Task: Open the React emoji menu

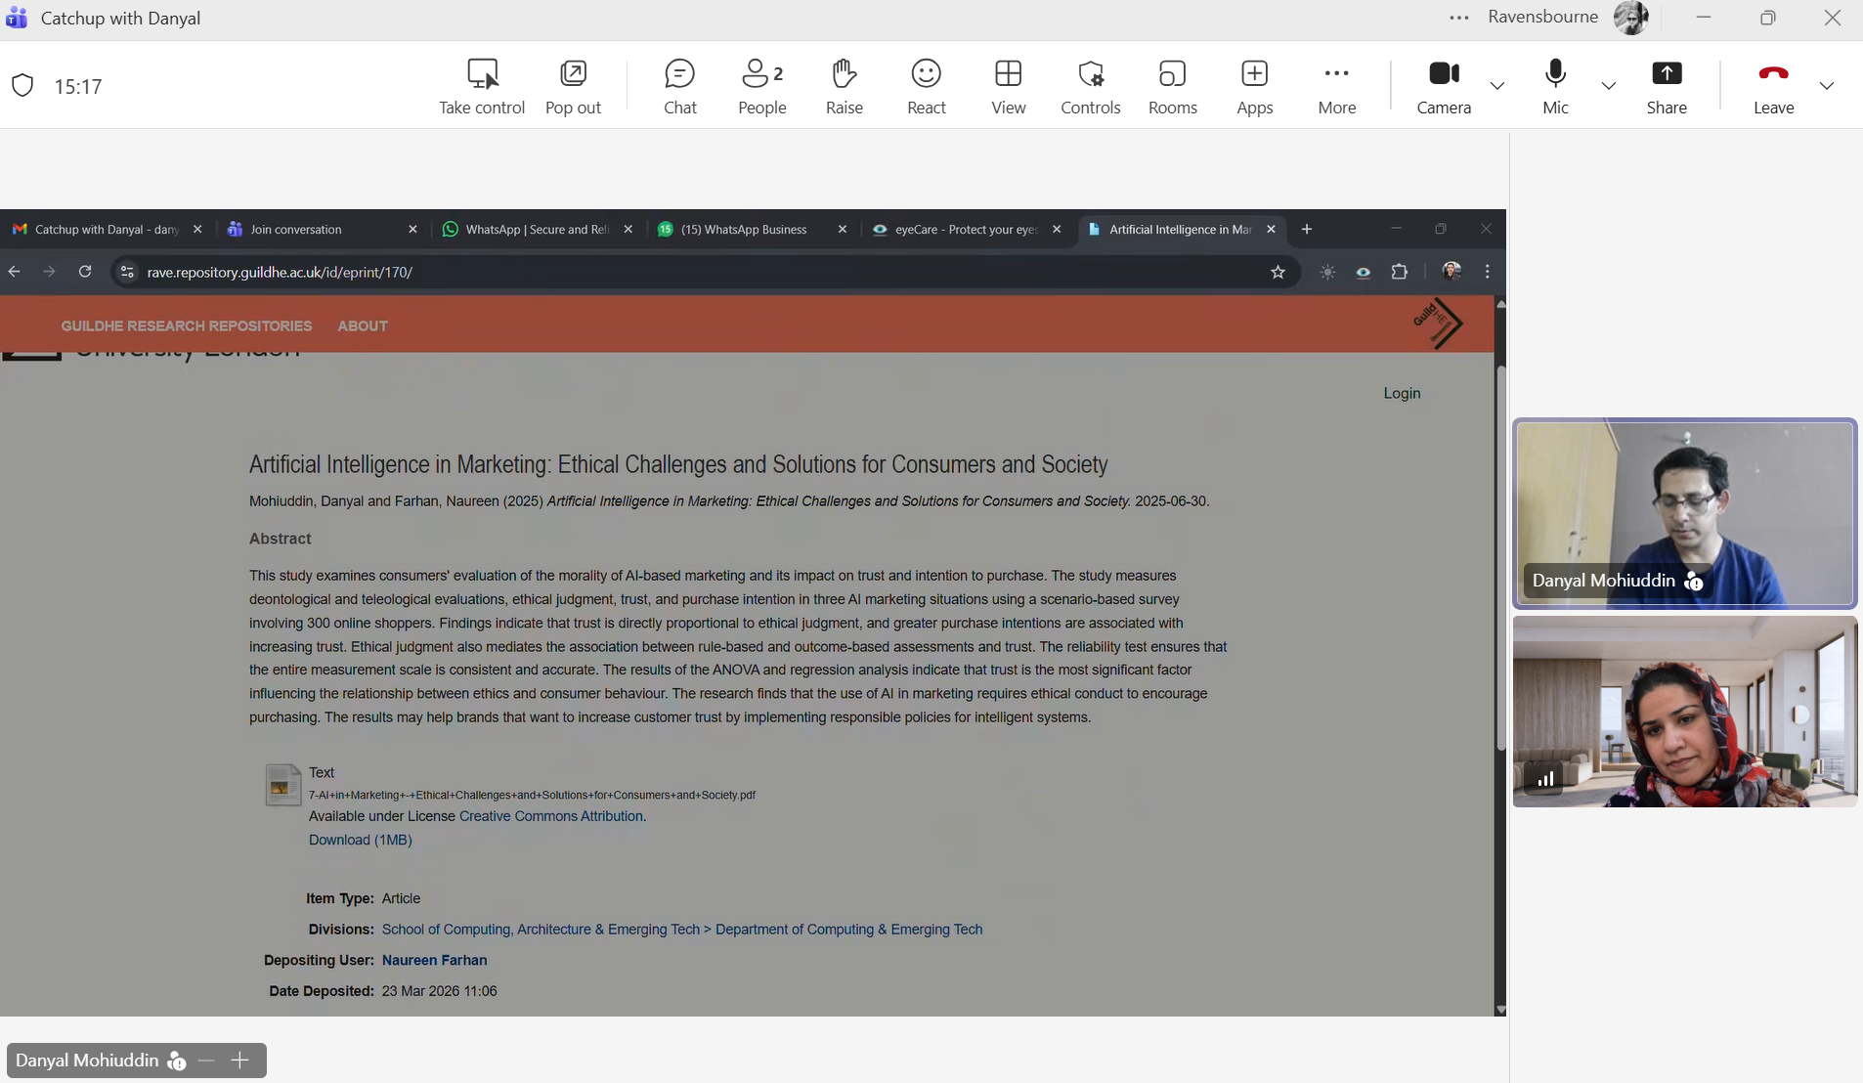Action: click(x=927, y=86)
